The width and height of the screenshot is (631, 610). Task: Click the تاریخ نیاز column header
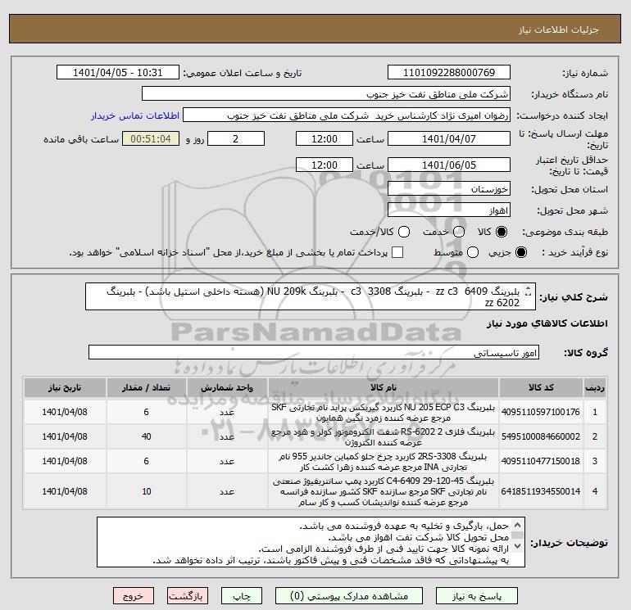click(65, 387)
